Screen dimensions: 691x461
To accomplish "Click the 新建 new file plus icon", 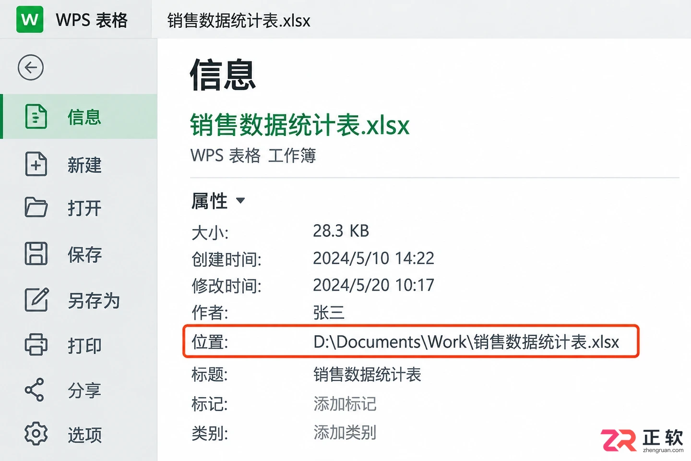I will coord(36,164).
